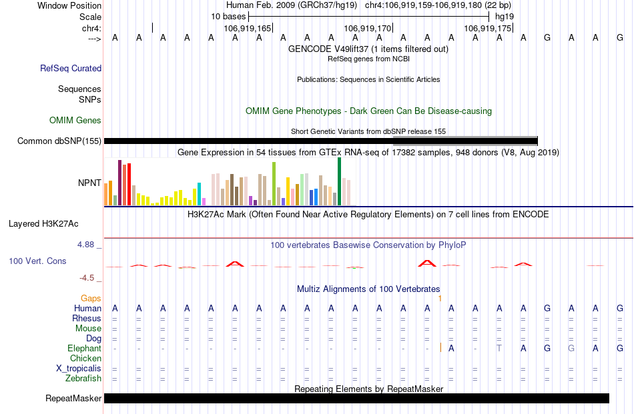Image resolution: width=634 pixels, height=414 pixels.
Task: Click the GTEx Gene Expression track title
Action: [368, 152]
